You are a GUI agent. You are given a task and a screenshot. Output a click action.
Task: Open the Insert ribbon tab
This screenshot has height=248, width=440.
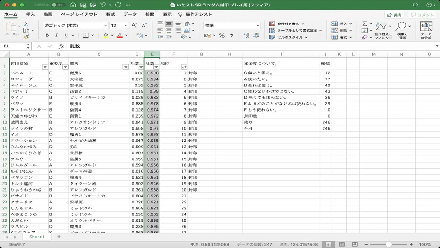[x=30, y=14]
